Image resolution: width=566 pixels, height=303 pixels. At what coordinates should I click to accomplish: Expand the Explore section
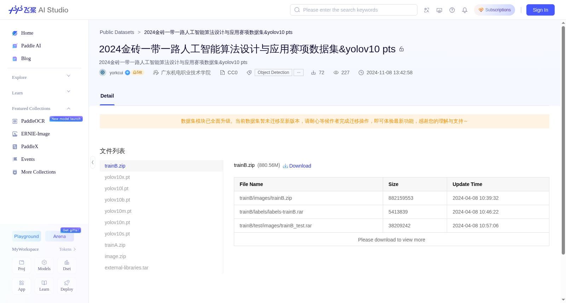tap(41, 77)
